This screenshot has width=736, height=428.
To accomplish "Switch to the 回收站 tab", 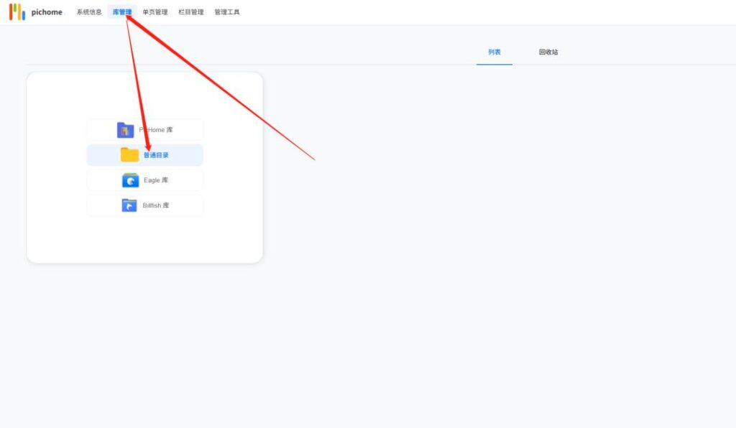I will [546, 52].
